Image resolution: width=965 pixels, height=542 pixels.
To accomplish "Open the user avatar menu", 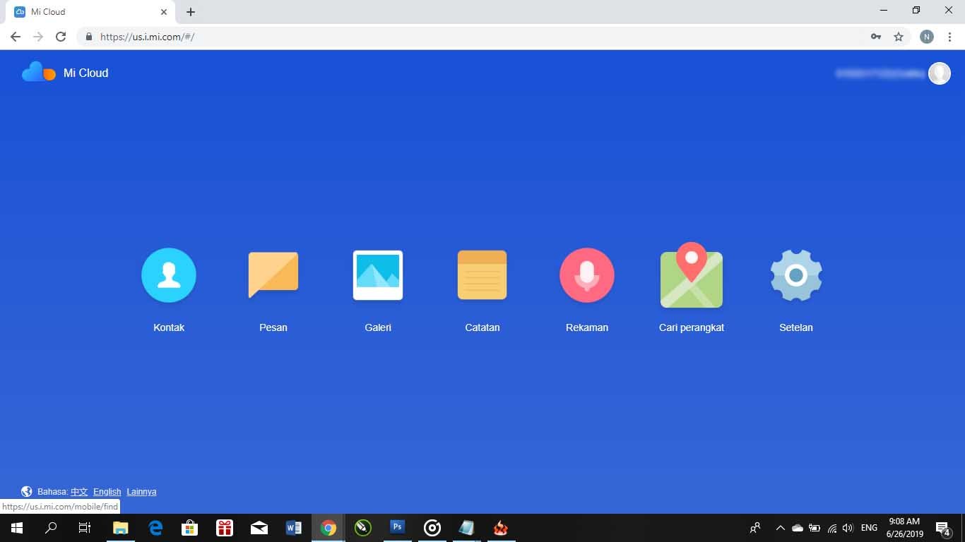I will click(x=939, y=73).
